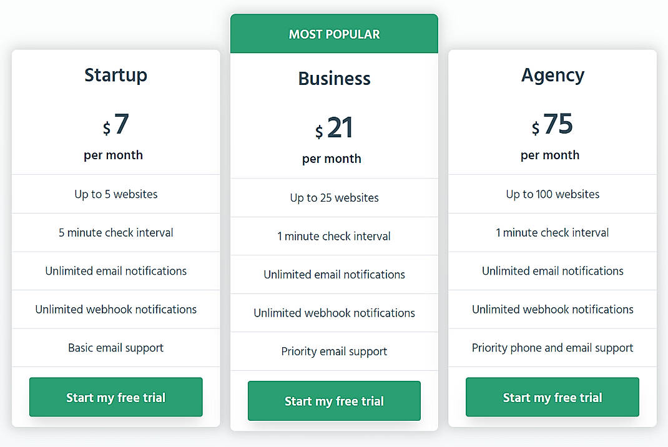Select the MOST POPULAR banner
This screenshot has width=668, height=447.
tap(334, 34)
